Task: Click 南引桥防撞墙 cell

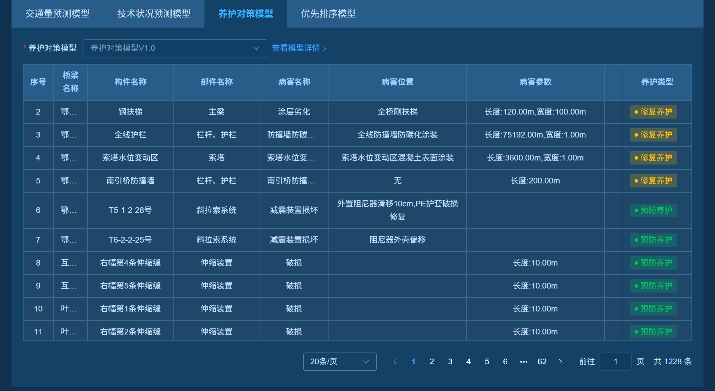Action: [x=131, y=181]
